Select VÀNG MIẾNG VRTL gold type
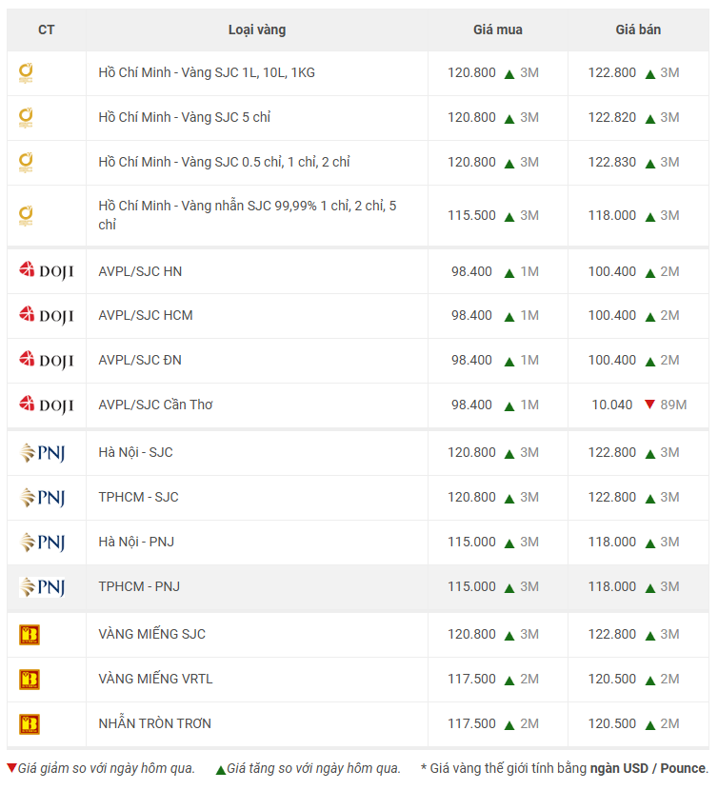The image size is (718, 790). coord(155,679)
